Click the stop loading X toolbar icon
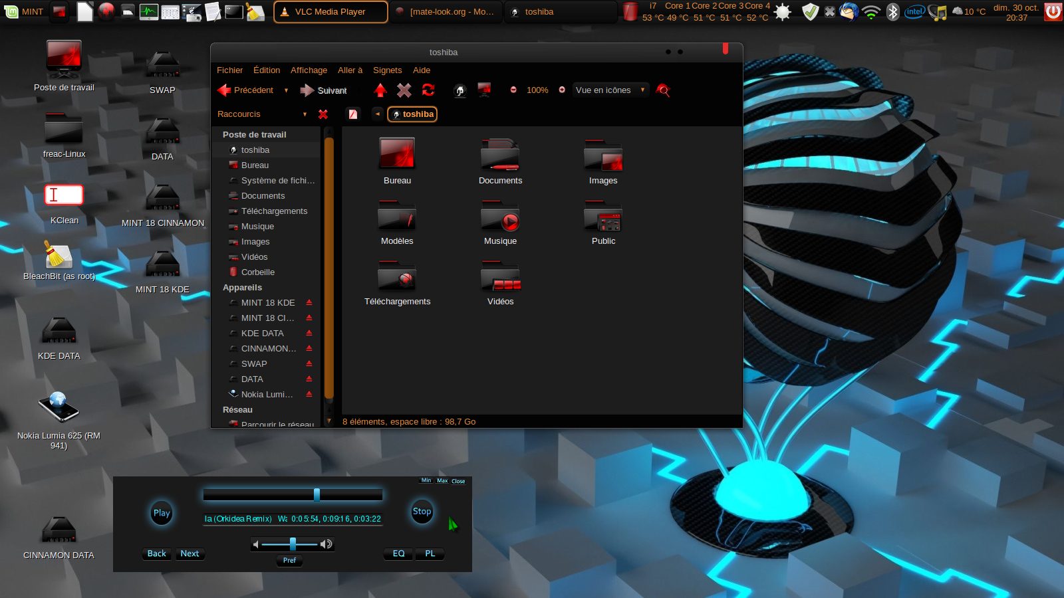 point(404,90)
